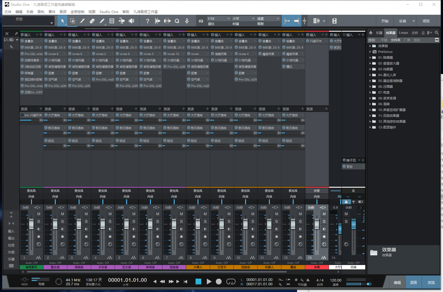
Task: Expand the 09-混响 effects folder
Action: point(370,104)
